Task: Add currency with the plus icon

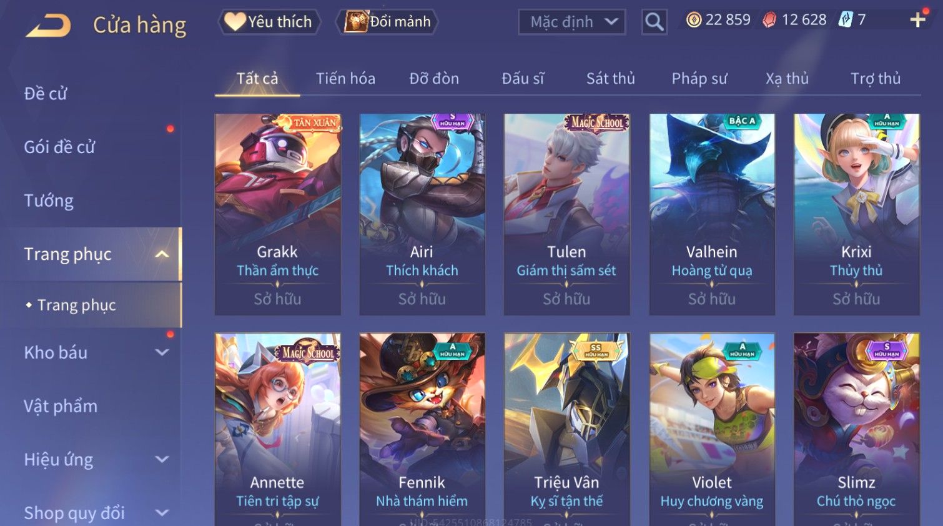Action: (x=917, y=20)
